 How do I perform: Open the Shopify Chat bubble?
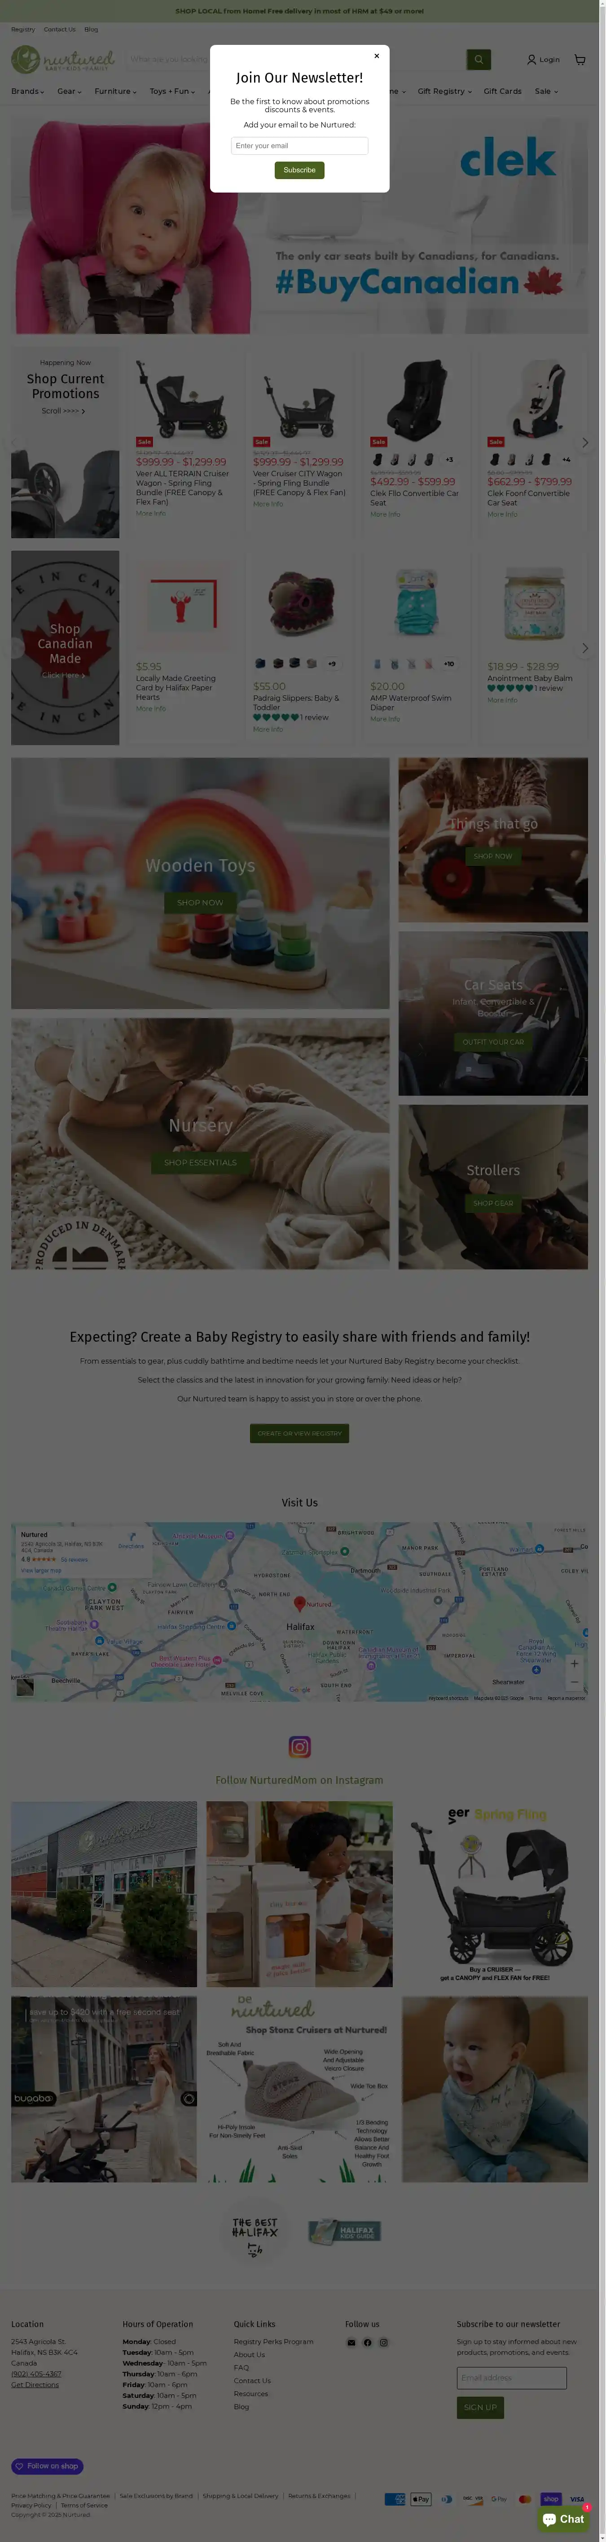coord(563,2519)
